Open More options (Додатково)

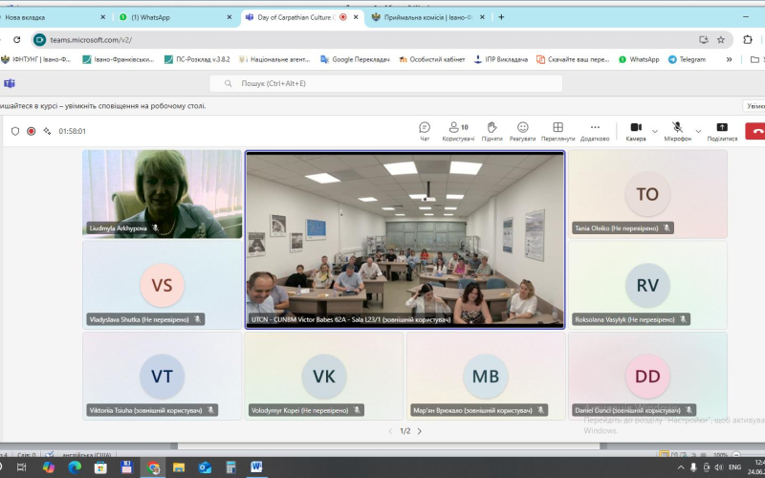(595, 131)
